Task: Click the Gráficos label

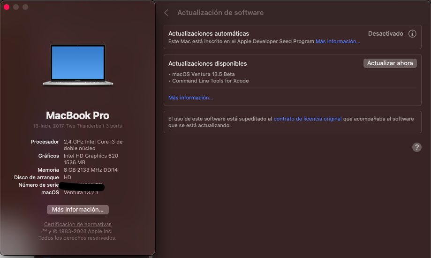Action: pos(49,156)
